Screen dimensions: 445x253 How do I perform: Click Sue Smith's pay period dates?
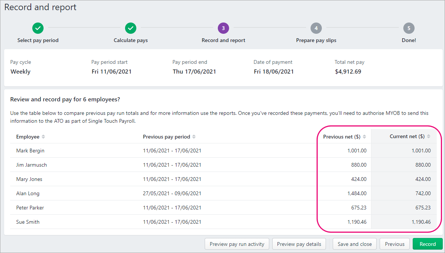172,222
